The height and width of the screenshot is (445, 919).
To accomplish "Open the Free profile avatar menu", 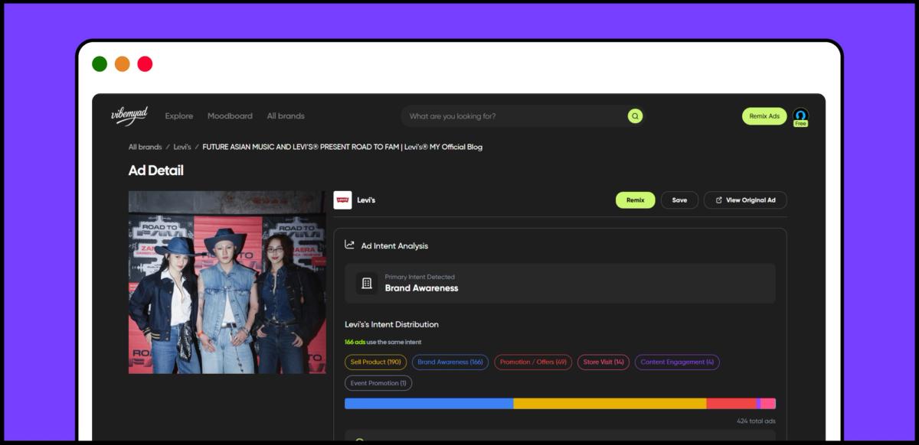I will click(800, 115).
